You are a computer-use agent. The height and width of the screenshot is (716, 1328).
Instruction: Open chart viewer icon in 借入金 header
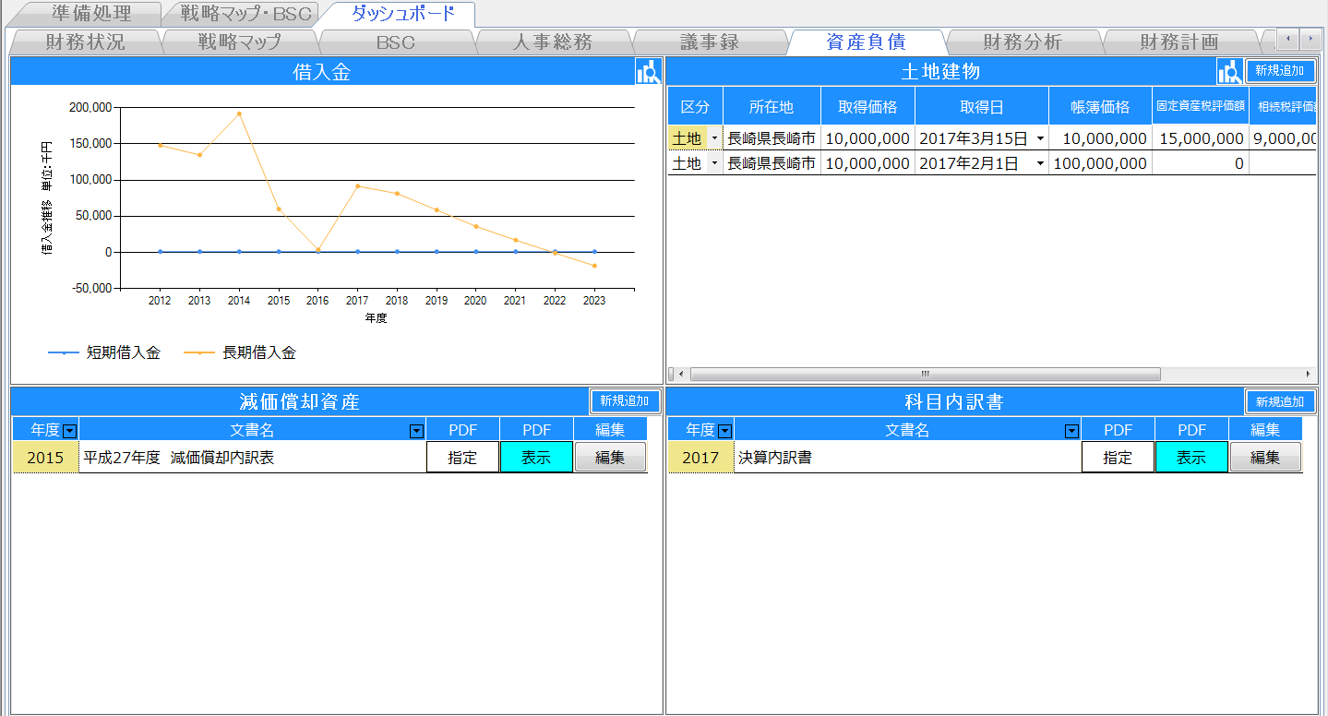649,72
